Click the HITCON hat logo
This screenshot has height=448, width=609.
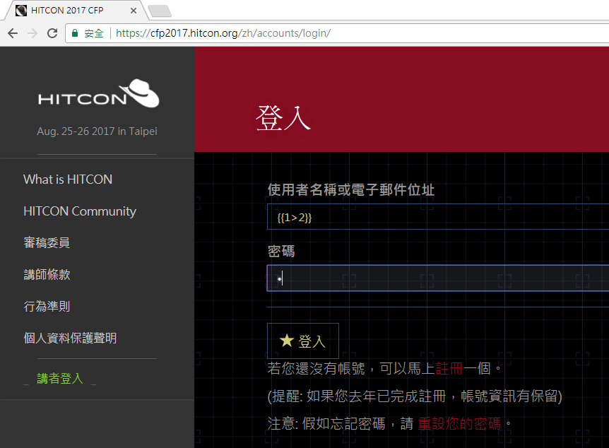pyautogui.click(x=99, y=93)
